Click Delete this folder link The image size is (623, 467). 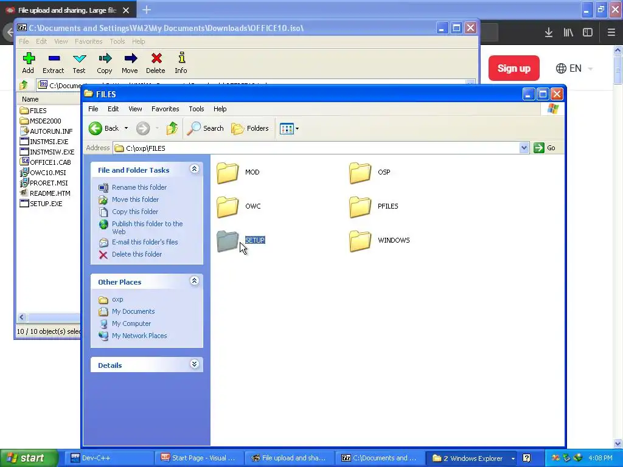coord(137,254)
